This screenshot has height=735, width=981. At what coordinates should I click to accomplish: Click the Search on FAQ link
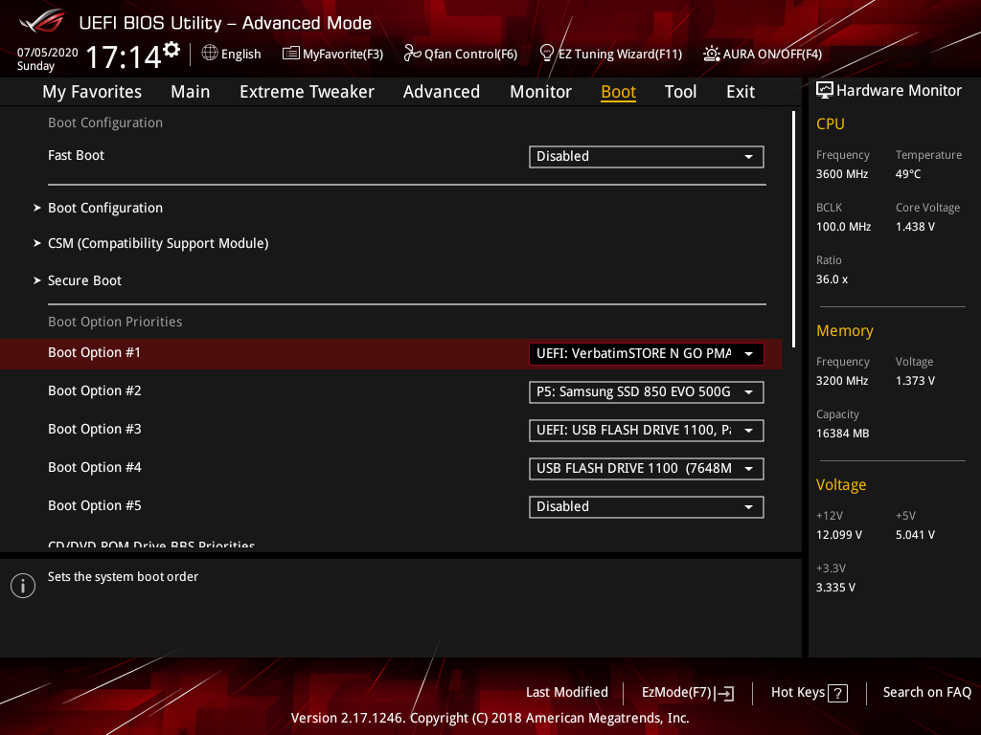pyautogui.click(x=926, y=692)
